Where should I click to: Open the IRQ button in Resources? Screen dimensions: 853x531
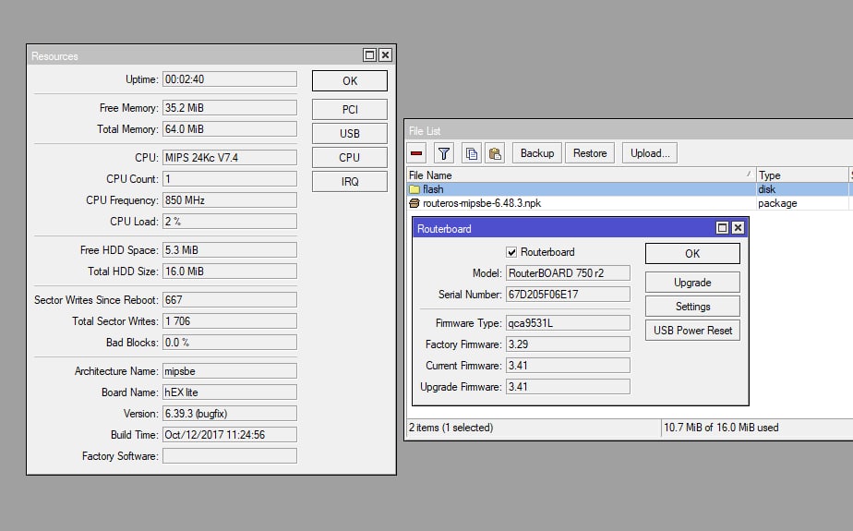(350, 181)
